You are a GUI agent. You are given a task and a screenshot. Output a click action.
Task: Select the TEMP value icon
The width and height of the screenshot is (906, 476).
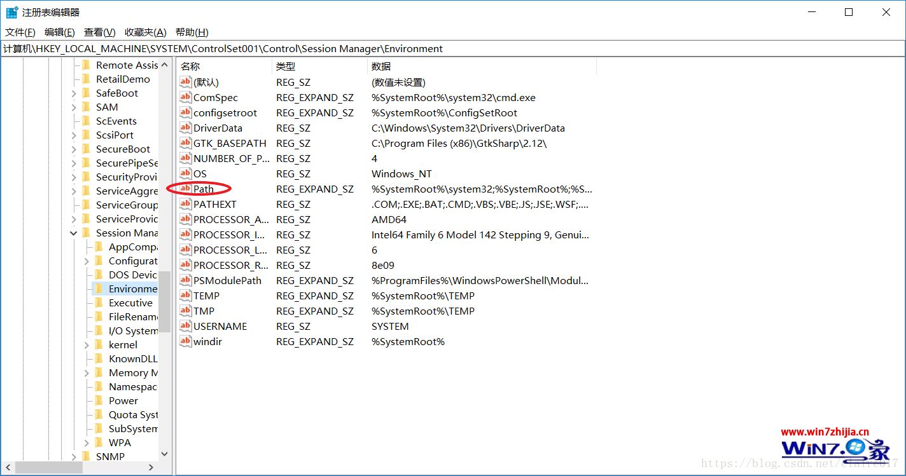point(185,296)
